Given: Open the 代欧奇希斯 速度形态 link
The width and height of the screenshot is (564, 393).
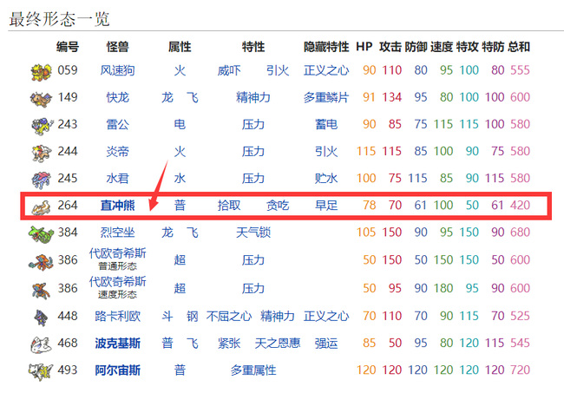Looking at the screenshot, I should pos(117,282).
